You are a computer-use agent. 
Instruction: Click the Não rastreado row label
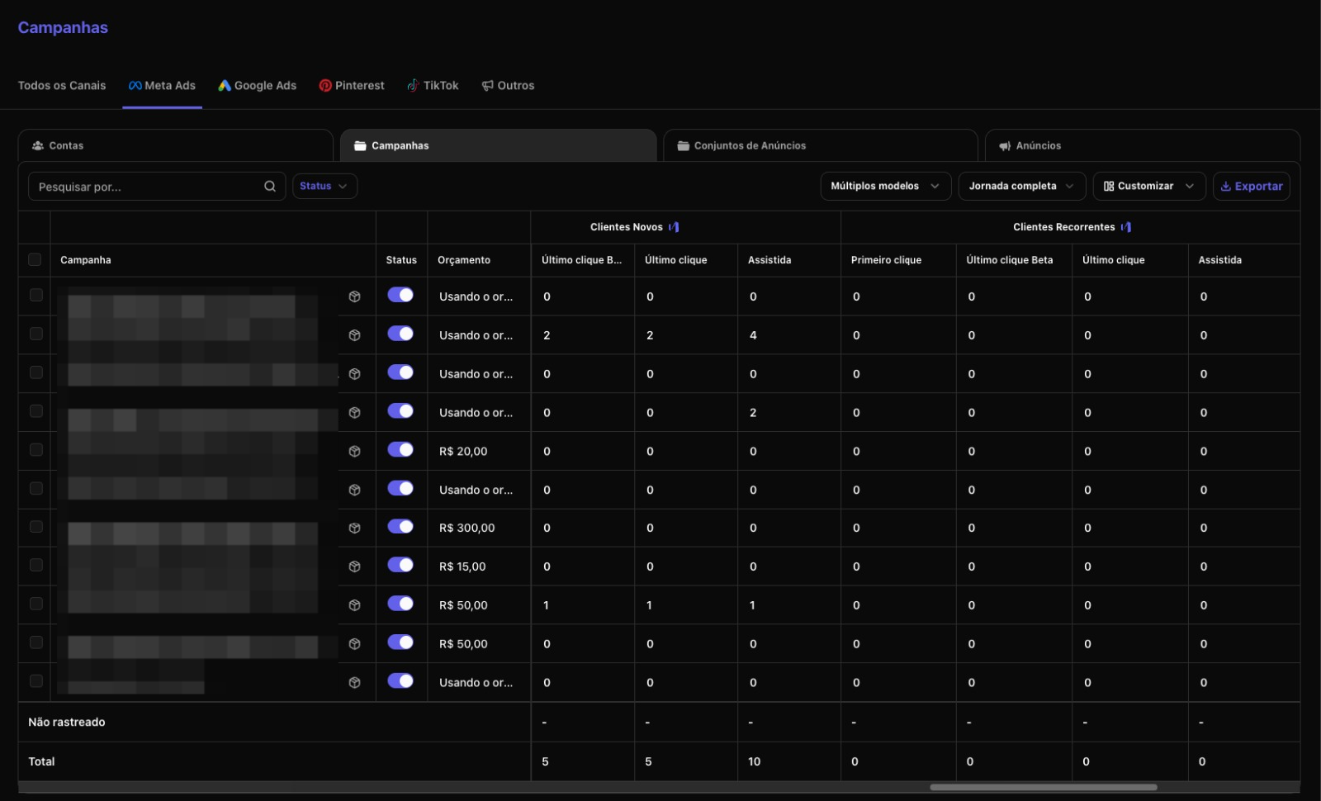67,723
